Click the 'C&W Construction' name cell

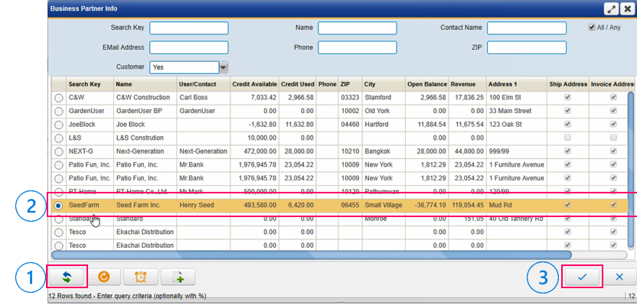click(x=145, y=98)
